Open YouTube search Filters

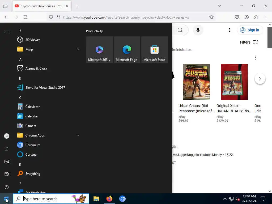tap(249, 42)
